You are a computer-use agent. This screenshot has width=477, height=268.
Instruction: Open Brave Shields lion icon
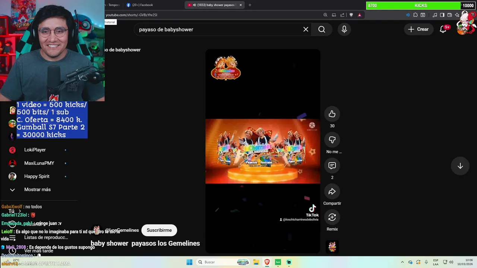pyautogui.click(x=351, y=15)
